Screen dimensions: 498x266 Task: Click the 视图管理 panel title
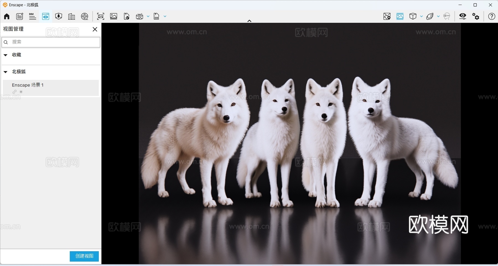click(x=13, y=29)
